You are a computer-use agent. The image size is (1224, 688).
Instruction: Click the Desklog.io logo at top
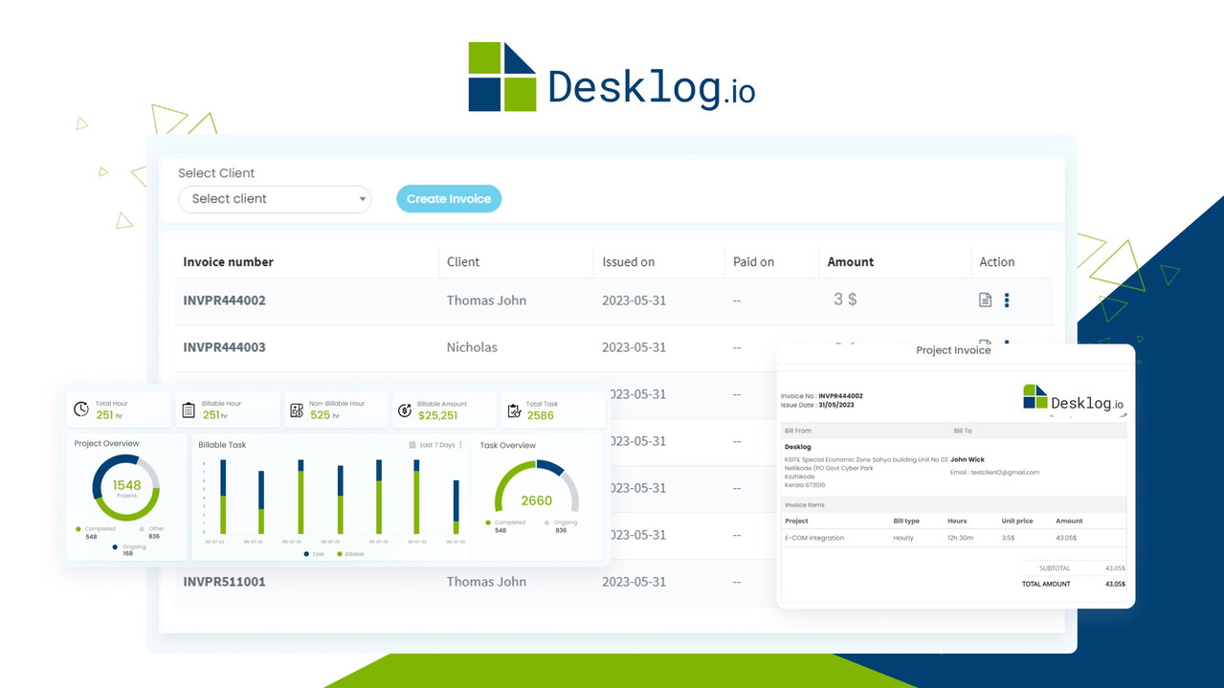pos(612,77)
